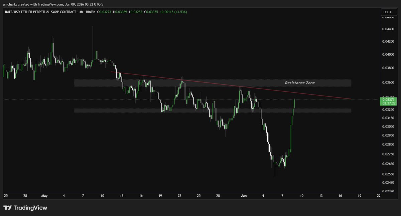Screen dimensions: 401x216
Task: Click the 0.04400 price axis label
Action: tap(389, 29)
